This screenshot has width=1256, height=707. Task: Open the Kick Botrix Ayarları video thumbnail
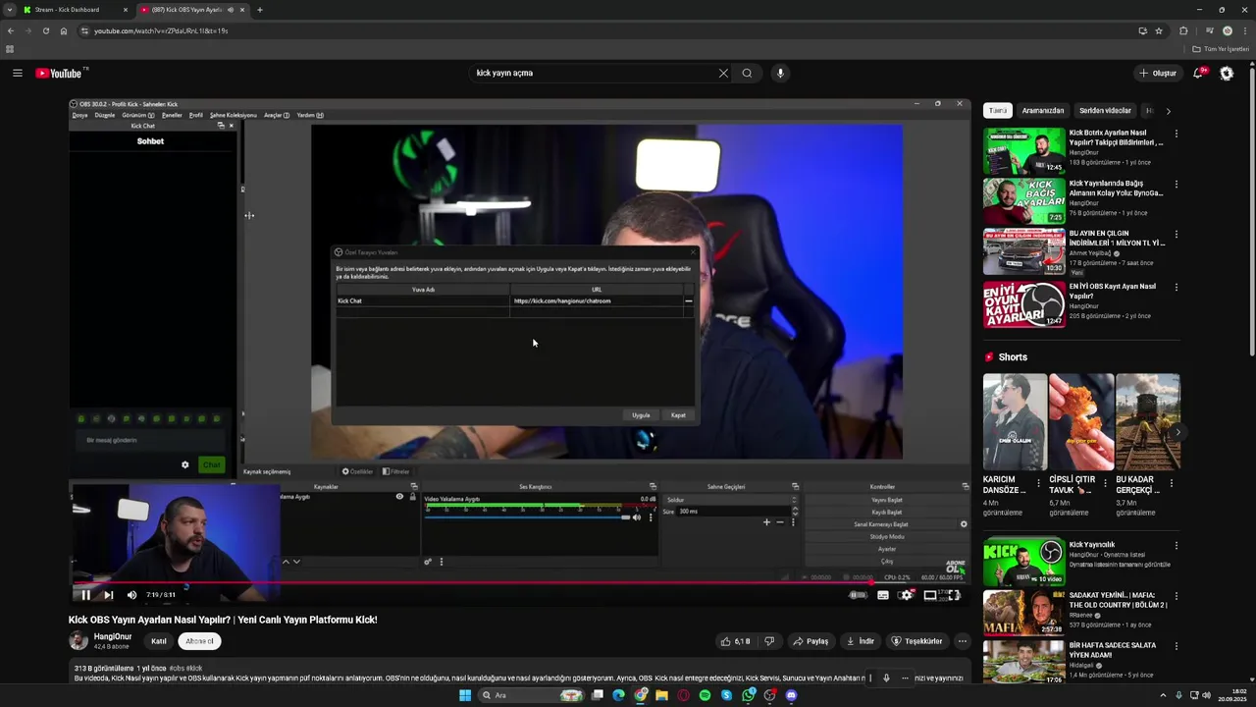1023,150
